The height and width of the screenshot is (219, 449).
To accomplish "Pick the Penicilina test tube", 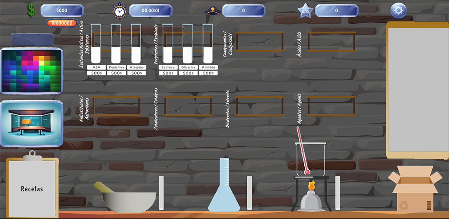I will (116, 44).
